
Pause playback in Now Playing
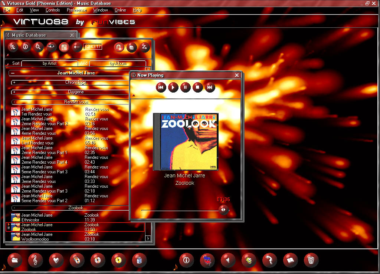[x=185, y=87]
